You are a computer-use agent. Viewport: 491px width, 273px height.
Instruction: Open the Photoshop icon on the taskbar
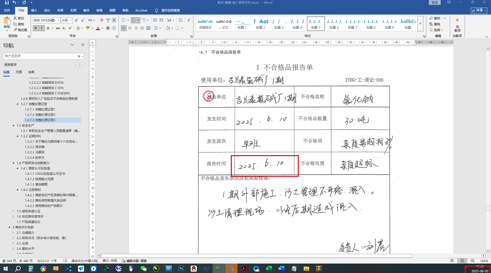point(181,268)
